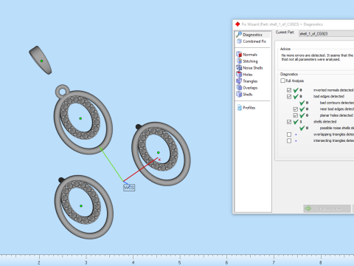
Task: Click the red Fix Wizard title icon
Action: point(237,24)
